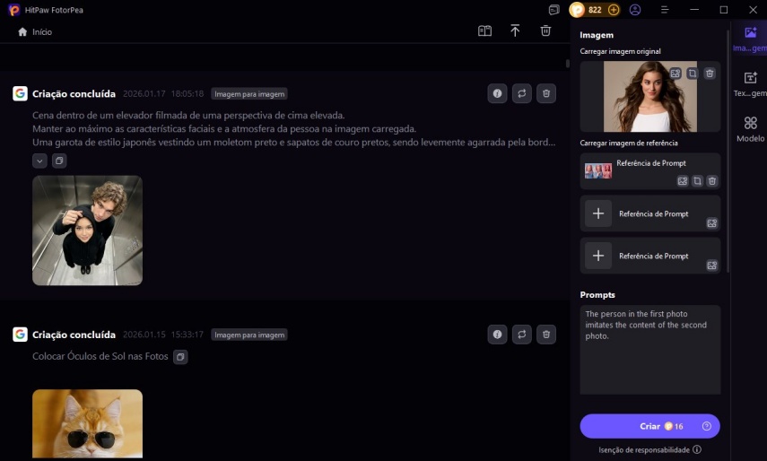
Task: Open the elevator couple result thumbnail
Action: [x=88, y=230]
